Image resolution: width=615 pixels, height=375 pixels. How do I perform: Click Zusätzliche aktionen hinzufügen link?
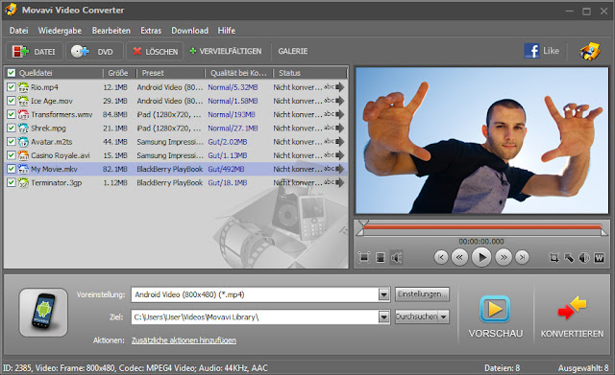tap(184, 340)
